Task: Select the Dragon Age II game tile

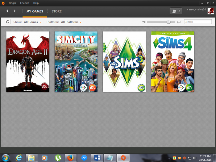Action: click(28, 62)
